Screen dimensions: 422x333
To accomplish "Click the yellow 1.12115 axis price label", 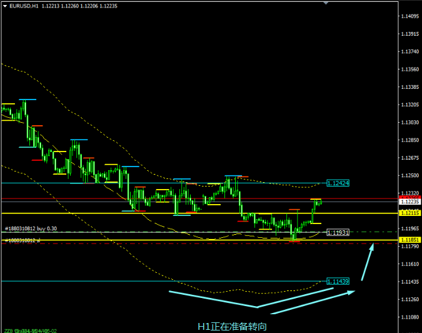I will [x=409, y=213].
